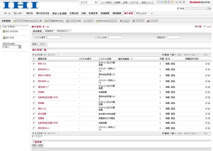Click エクスポート export arrow icon above the list
This screenshot has height=151, width=213.
[x=33, y=55]
